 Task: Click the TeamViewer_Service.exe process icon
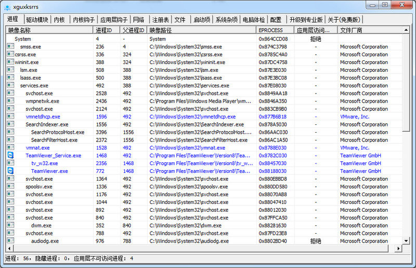pos(10,156)
